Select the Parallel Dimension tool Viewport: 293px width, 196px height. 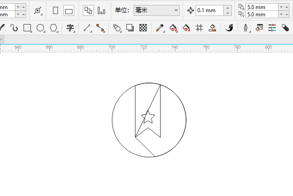coord(87,28)
